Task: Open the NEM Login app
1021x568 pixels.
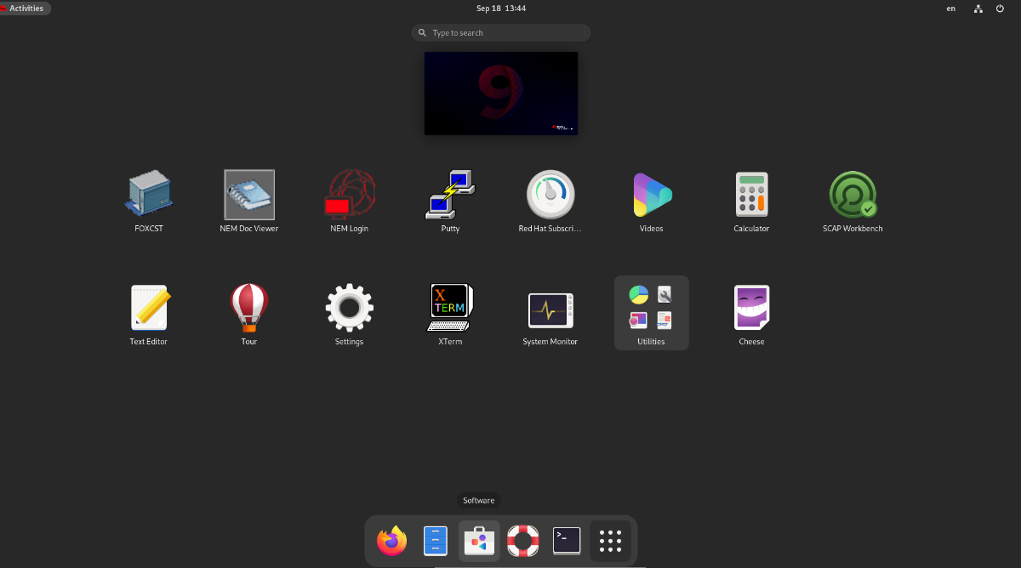Action: (349, 194)
